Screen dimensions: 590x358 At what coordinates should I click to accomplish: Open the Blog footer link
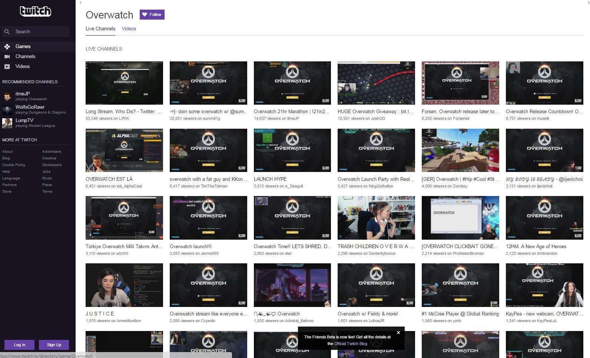pos(6,158)
